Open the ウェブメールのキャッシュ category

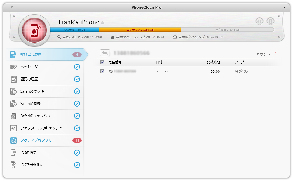coord(46,128)
